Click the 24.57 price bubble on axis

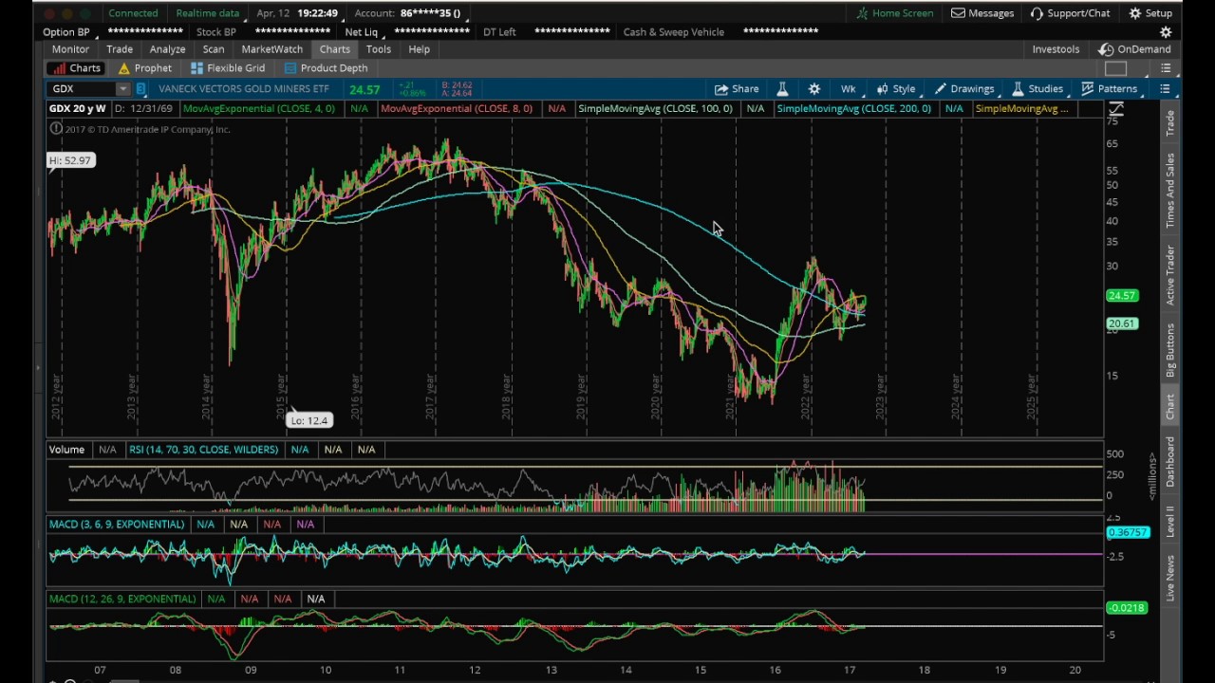click(x=1122, y=296)
